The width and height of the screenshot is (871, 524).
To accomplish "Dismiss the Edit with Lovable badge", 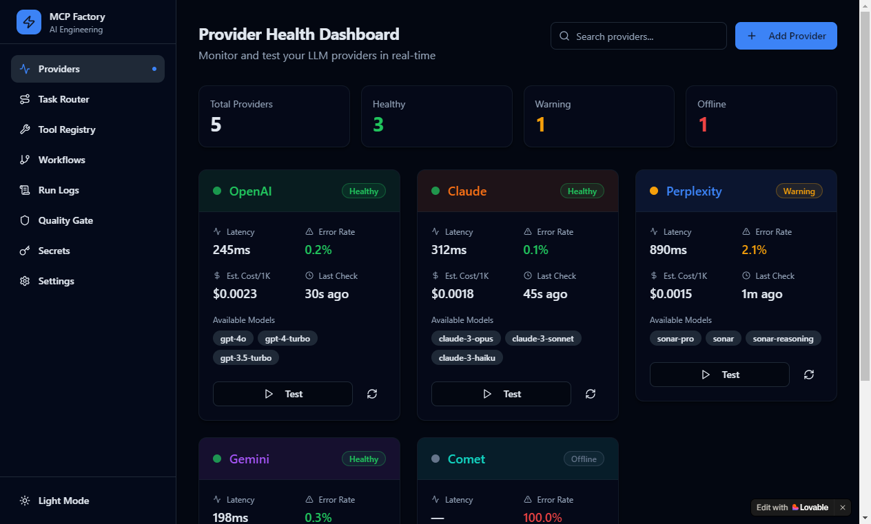I will tap(842, 507).
